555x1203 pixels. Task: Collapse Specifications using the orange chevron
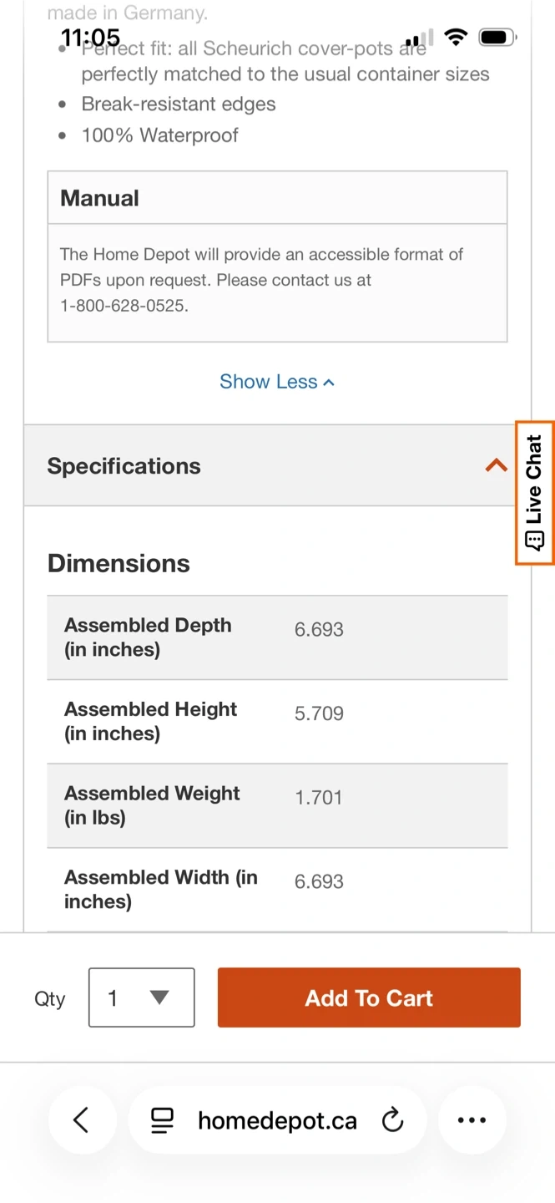coord(496,465)
